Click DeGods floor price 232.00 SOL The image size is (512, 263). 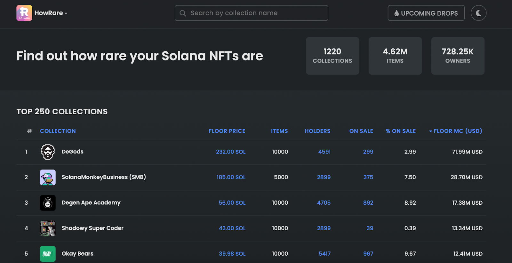tap(231, 152)
